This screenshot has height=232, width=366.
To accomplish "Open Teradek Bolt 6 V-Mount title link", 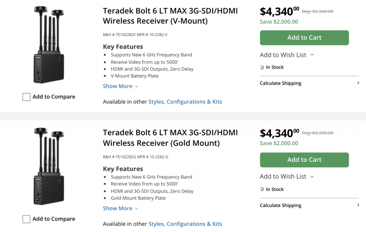I will coord(170,16).
